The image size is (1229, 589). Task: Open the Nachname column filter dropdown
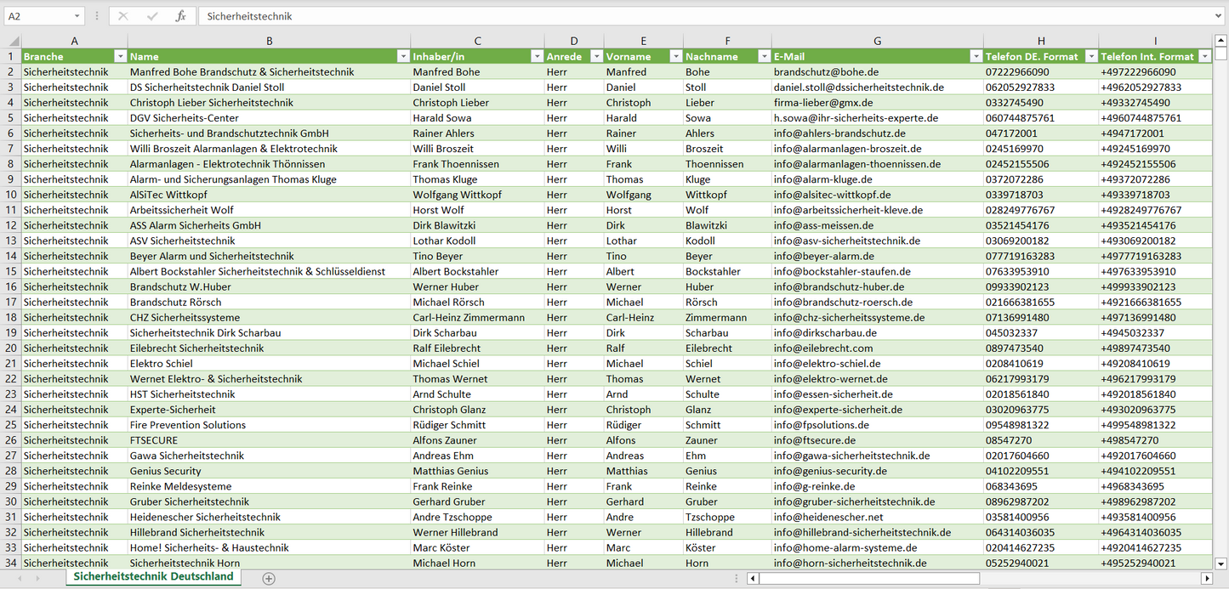click(764, 56)
